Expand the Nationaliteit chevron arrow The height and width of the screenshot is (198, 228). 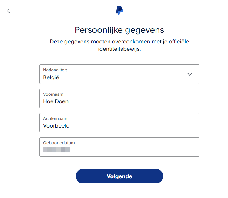pyautogui.click(x=189, y=74)
